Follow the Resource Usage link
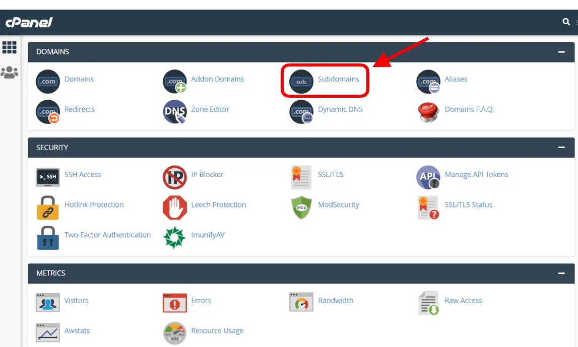Image resolution: width=578 pixels, height=347 pixels. pyautogui.click(x=218, y=330)
